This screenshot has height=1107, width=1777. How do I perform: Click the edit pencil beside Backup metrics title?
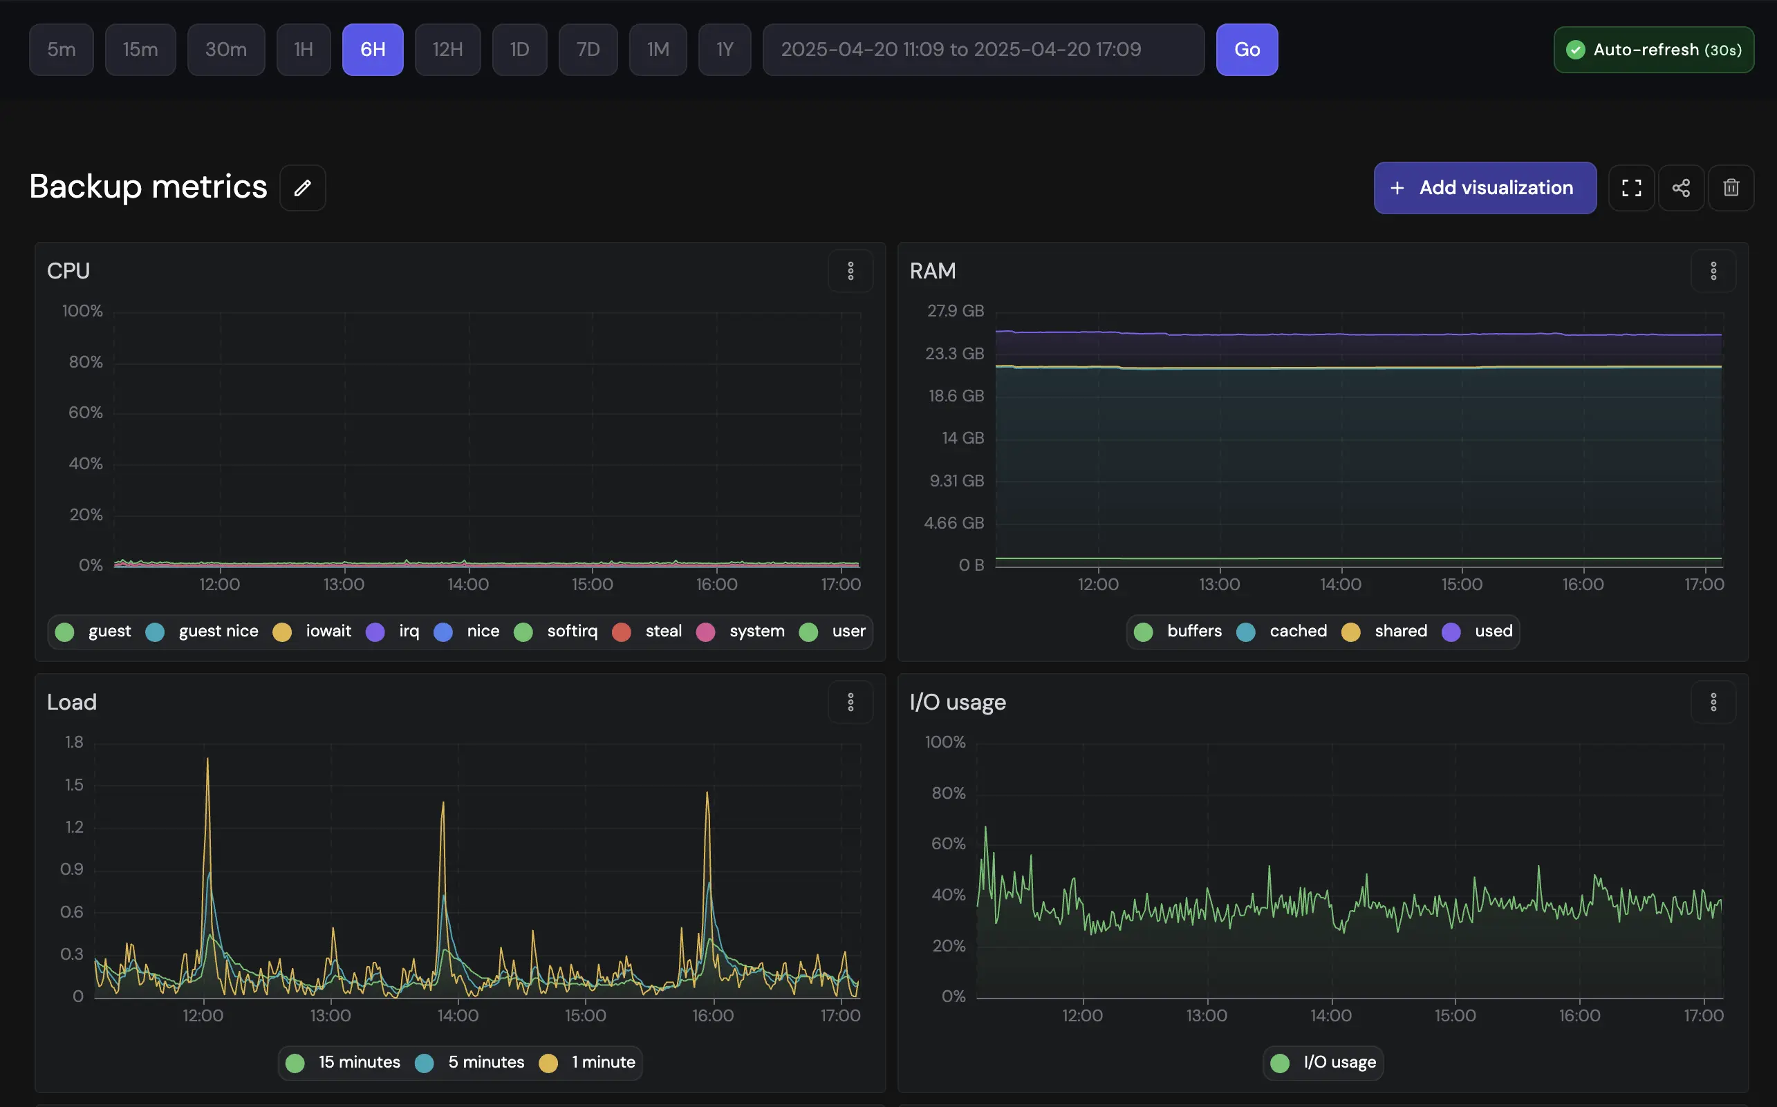301,187
